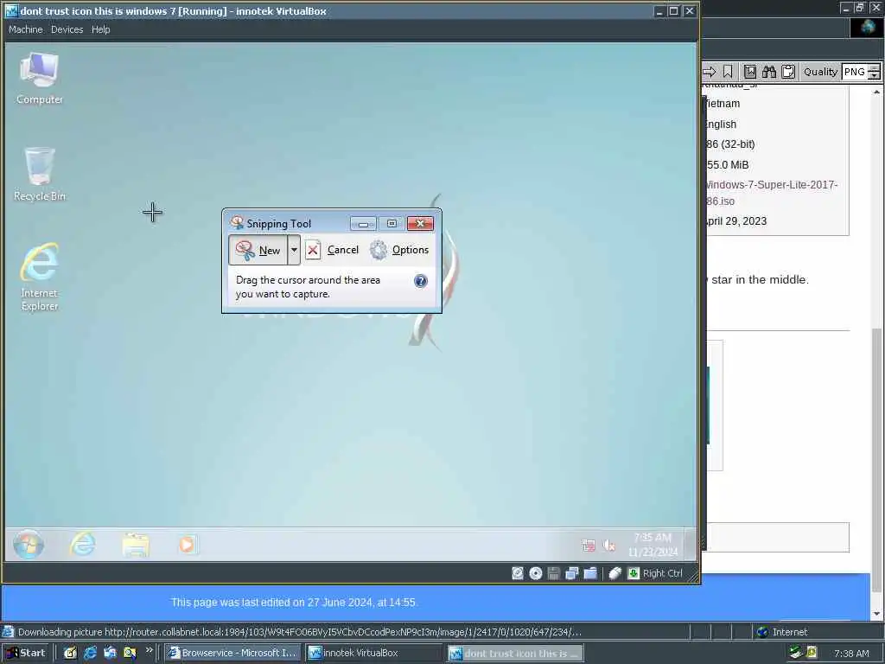This screenshot has width=885, height=664.
Task: Click the VirtualBox hard disk activity icon
Action: [x=517, y=573]
